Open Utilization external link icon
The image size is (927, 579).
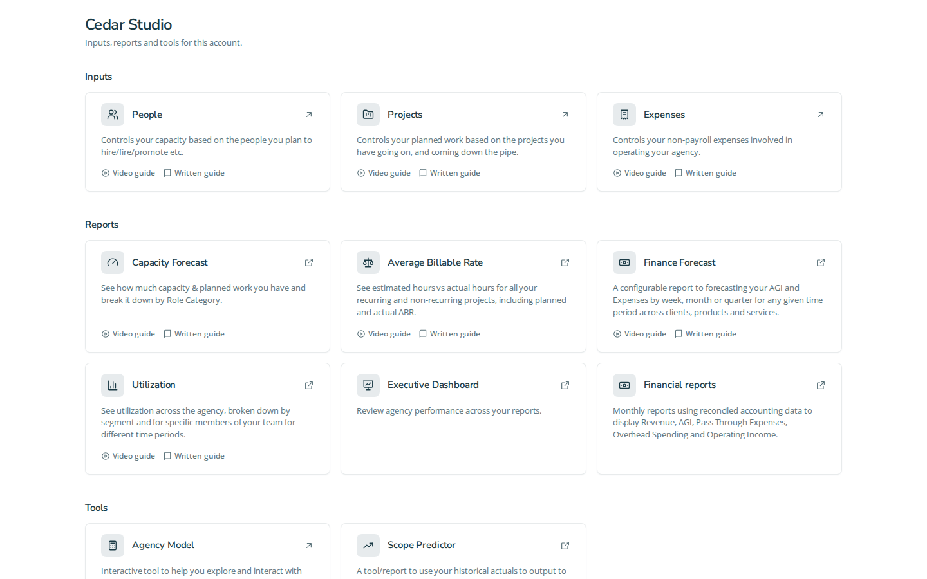pos(309,385)
